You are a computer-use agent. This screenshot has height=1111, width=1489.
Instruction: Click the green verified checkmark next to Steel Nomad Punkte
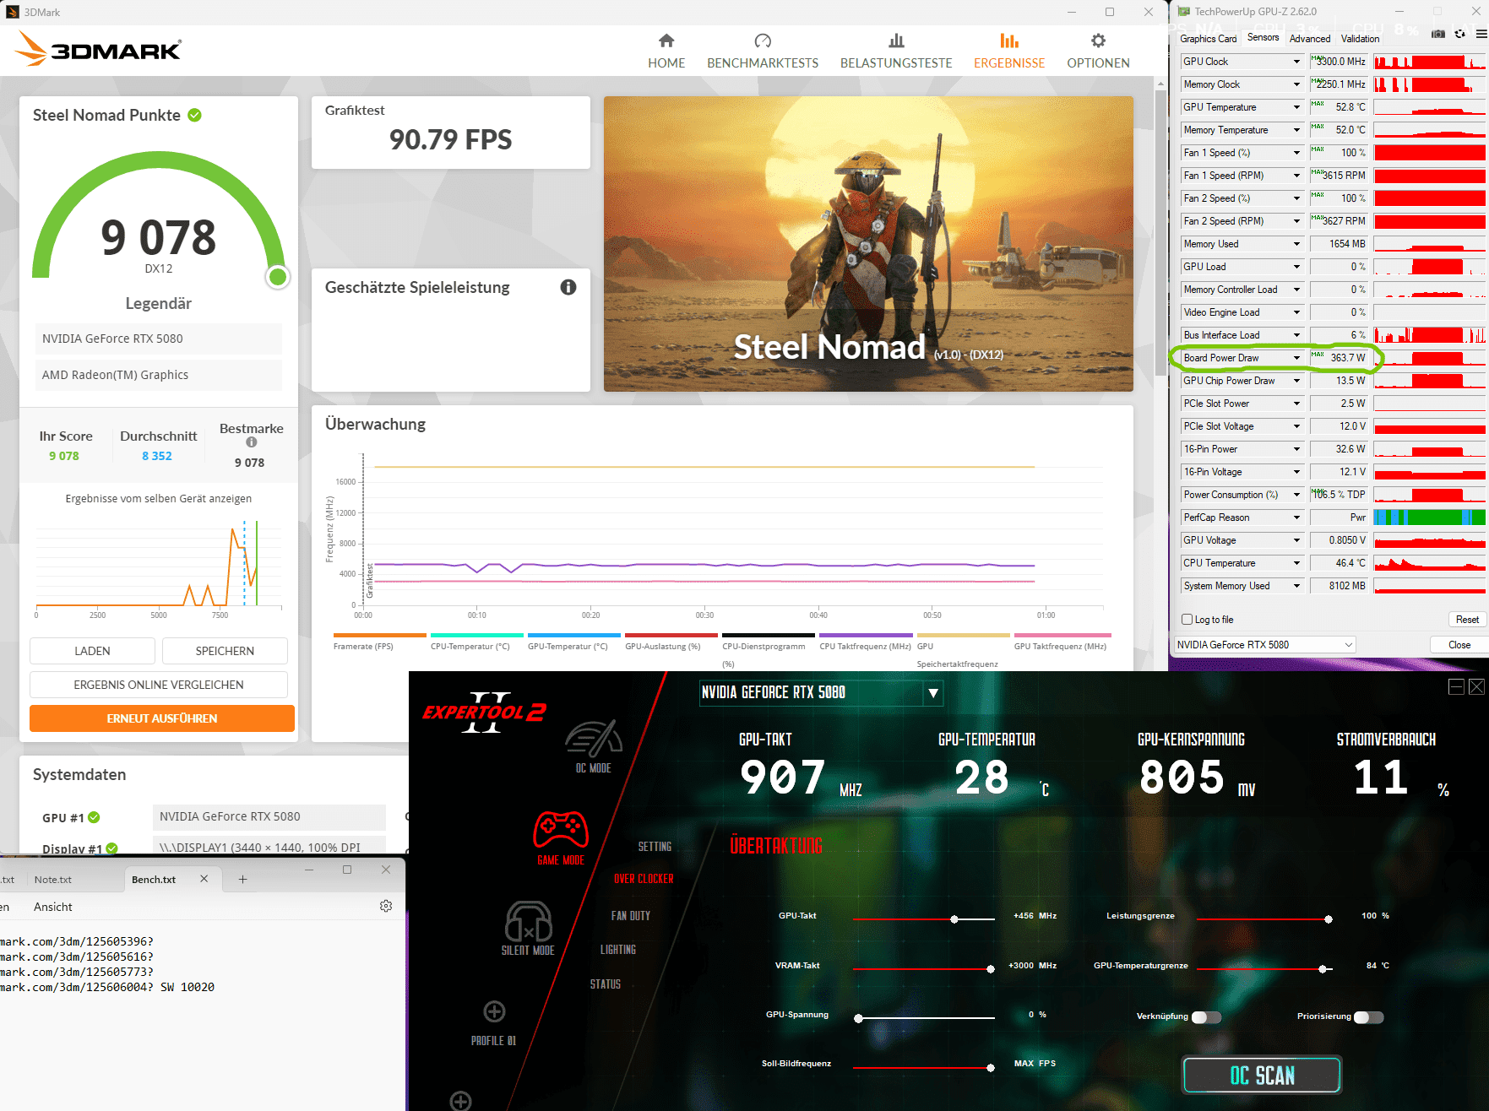pyautogui.click(x=194, y=115)
